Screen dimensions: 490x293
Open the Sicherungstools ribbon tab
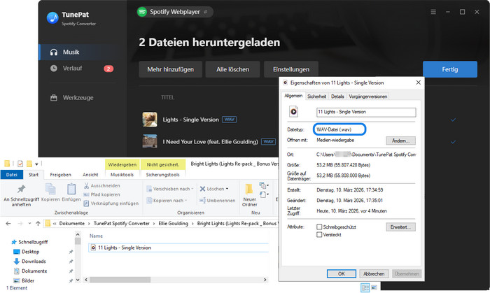click(163, 175)
